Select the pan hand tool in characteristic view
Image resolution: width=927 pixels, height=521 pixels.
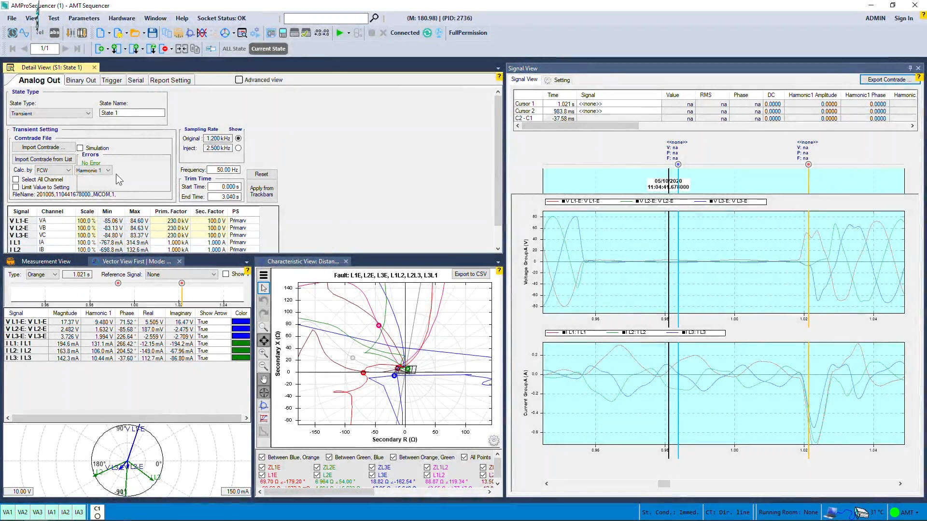(264, 379)
